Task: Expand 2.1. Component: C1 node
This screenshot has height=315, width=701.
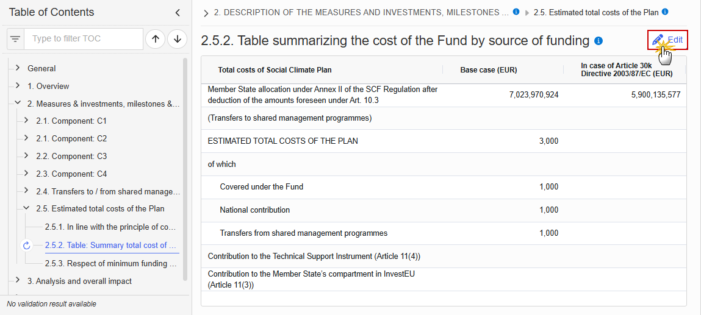Action: click(26, 121)
